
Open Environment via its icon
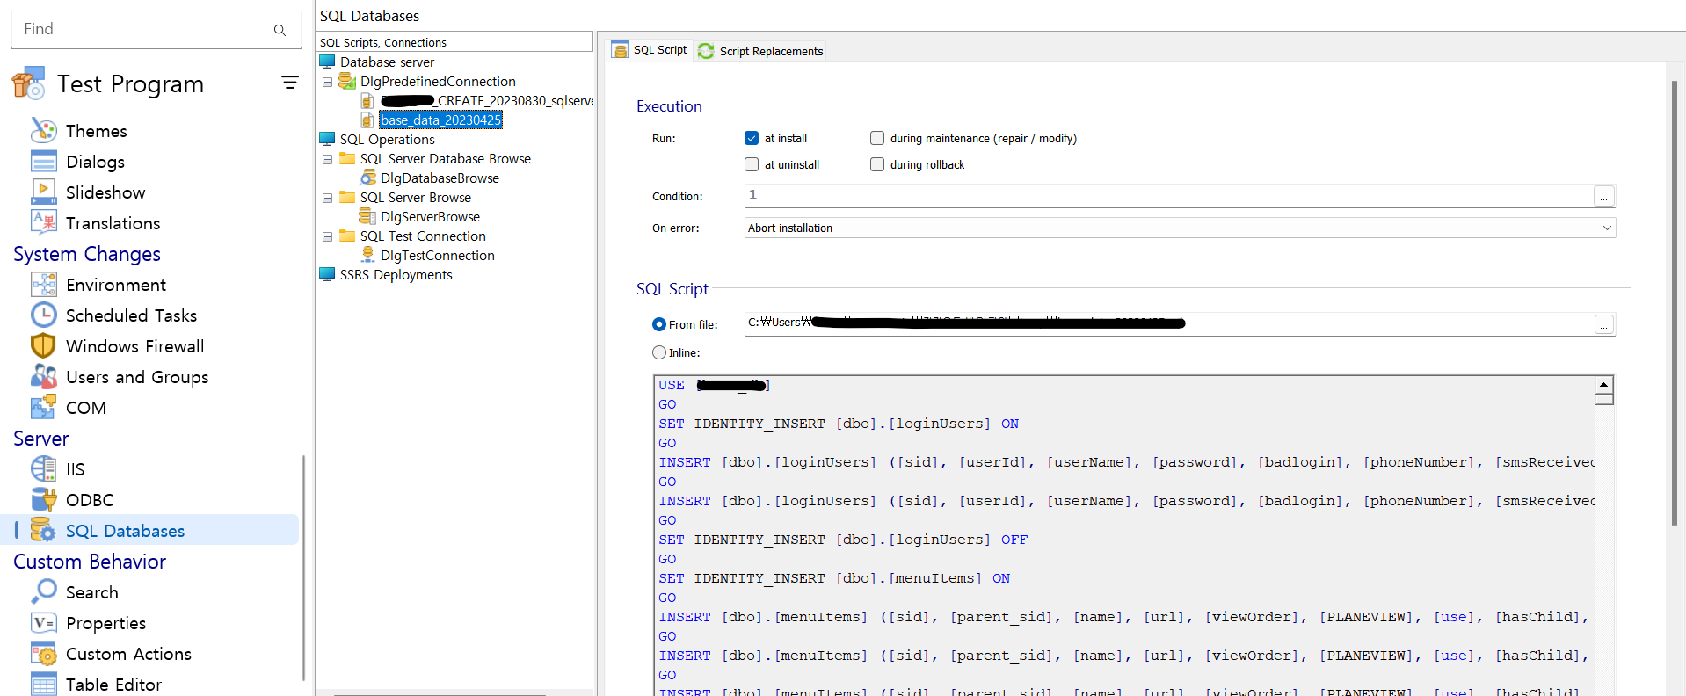pyautogui.click(x=43, y=284)
